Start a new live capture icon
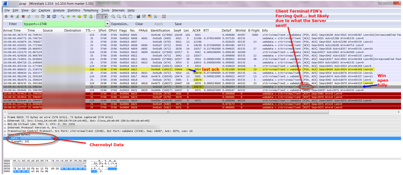Viewport: 403px width, 175px height. coord(17,16)
